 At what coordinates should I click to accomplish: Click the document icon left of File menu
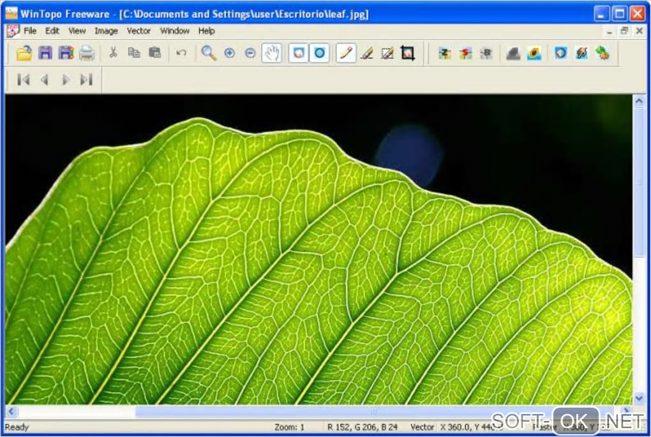point(13,31)
